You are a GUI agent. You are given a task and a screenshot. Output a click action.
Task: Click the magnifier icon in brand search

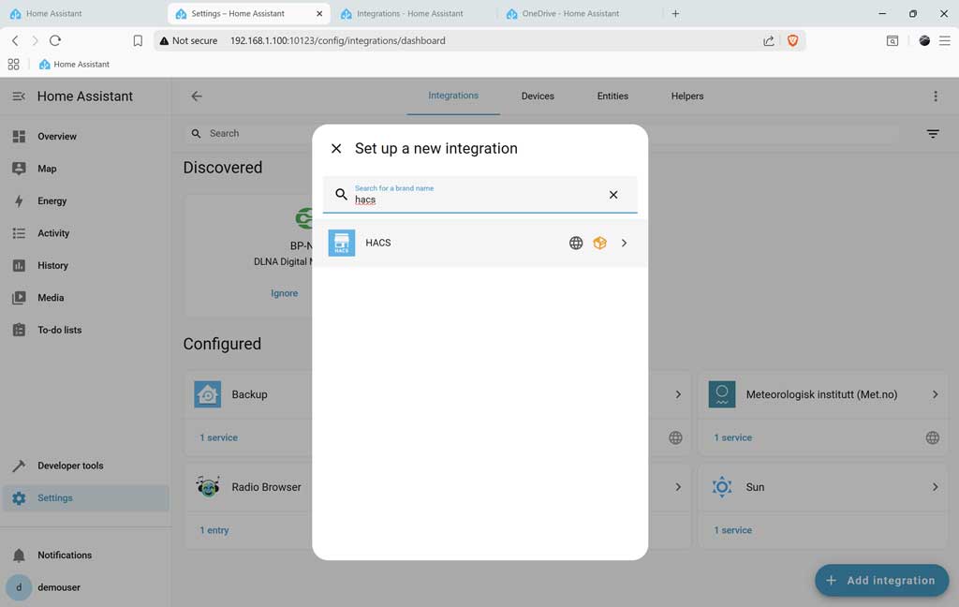(341, 195)
